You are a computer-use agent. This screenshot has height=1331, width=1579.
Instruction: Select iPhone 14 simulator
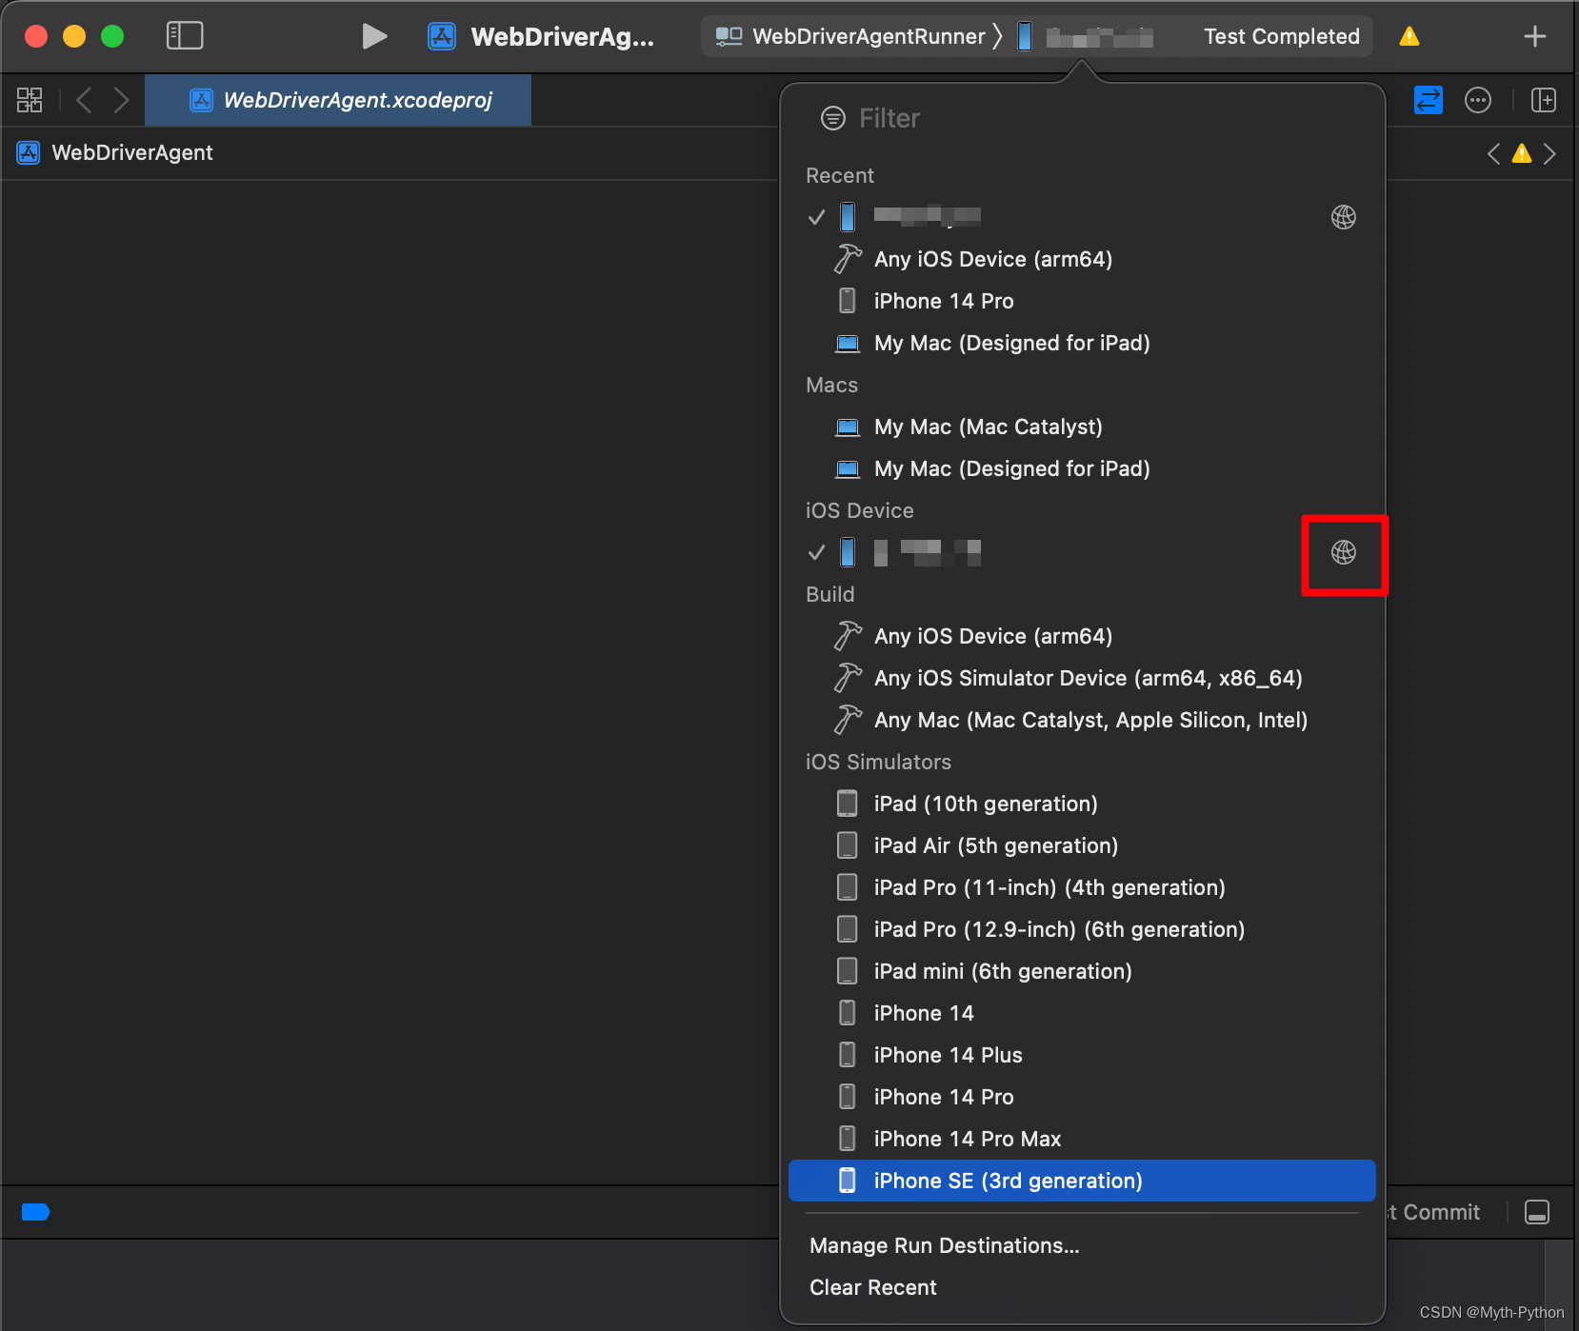(x=1082, y=1013)
